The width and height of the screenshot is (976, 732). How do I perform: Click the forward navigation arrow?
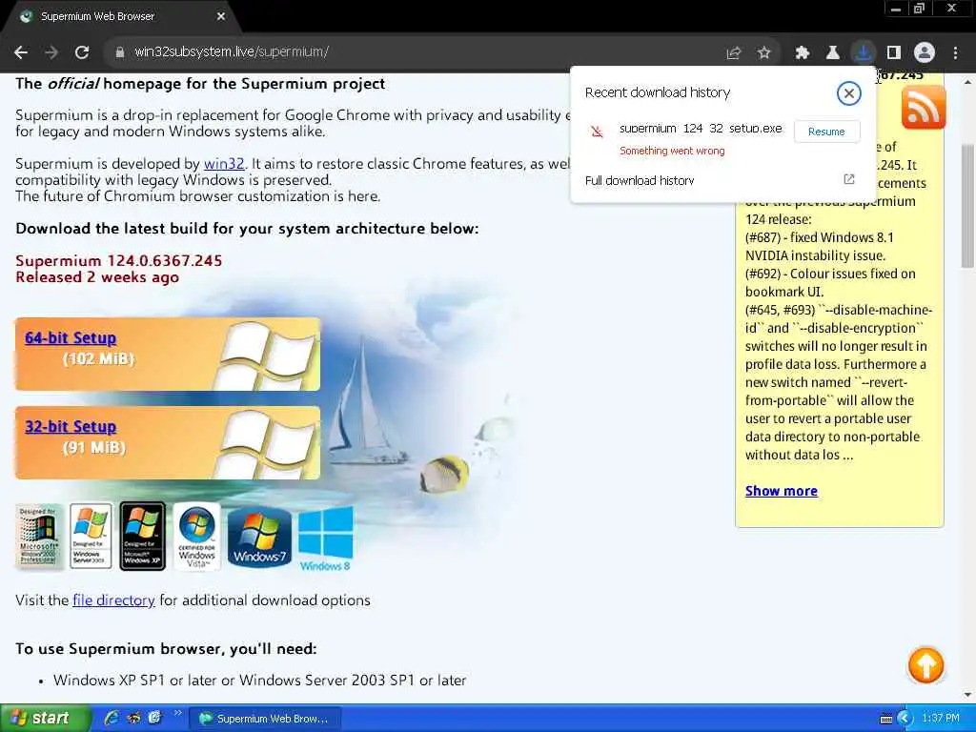click(51, 52)
